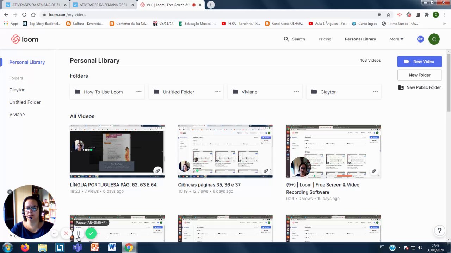Open LÍNGUA PORTUGUESA PÁG. 62, 63 E 64 title
This screenshot has width=451, height=253.
(113, 184)
